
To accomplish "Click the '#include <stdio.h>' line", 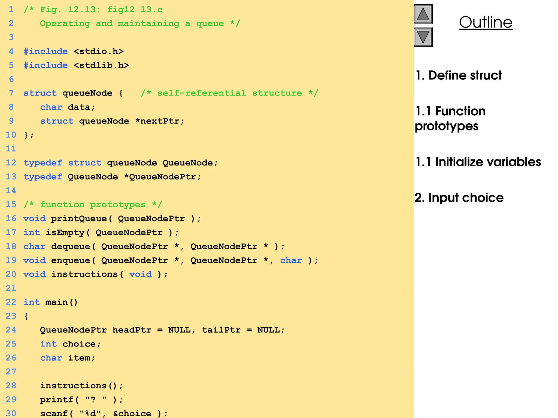I will (74, 51).
